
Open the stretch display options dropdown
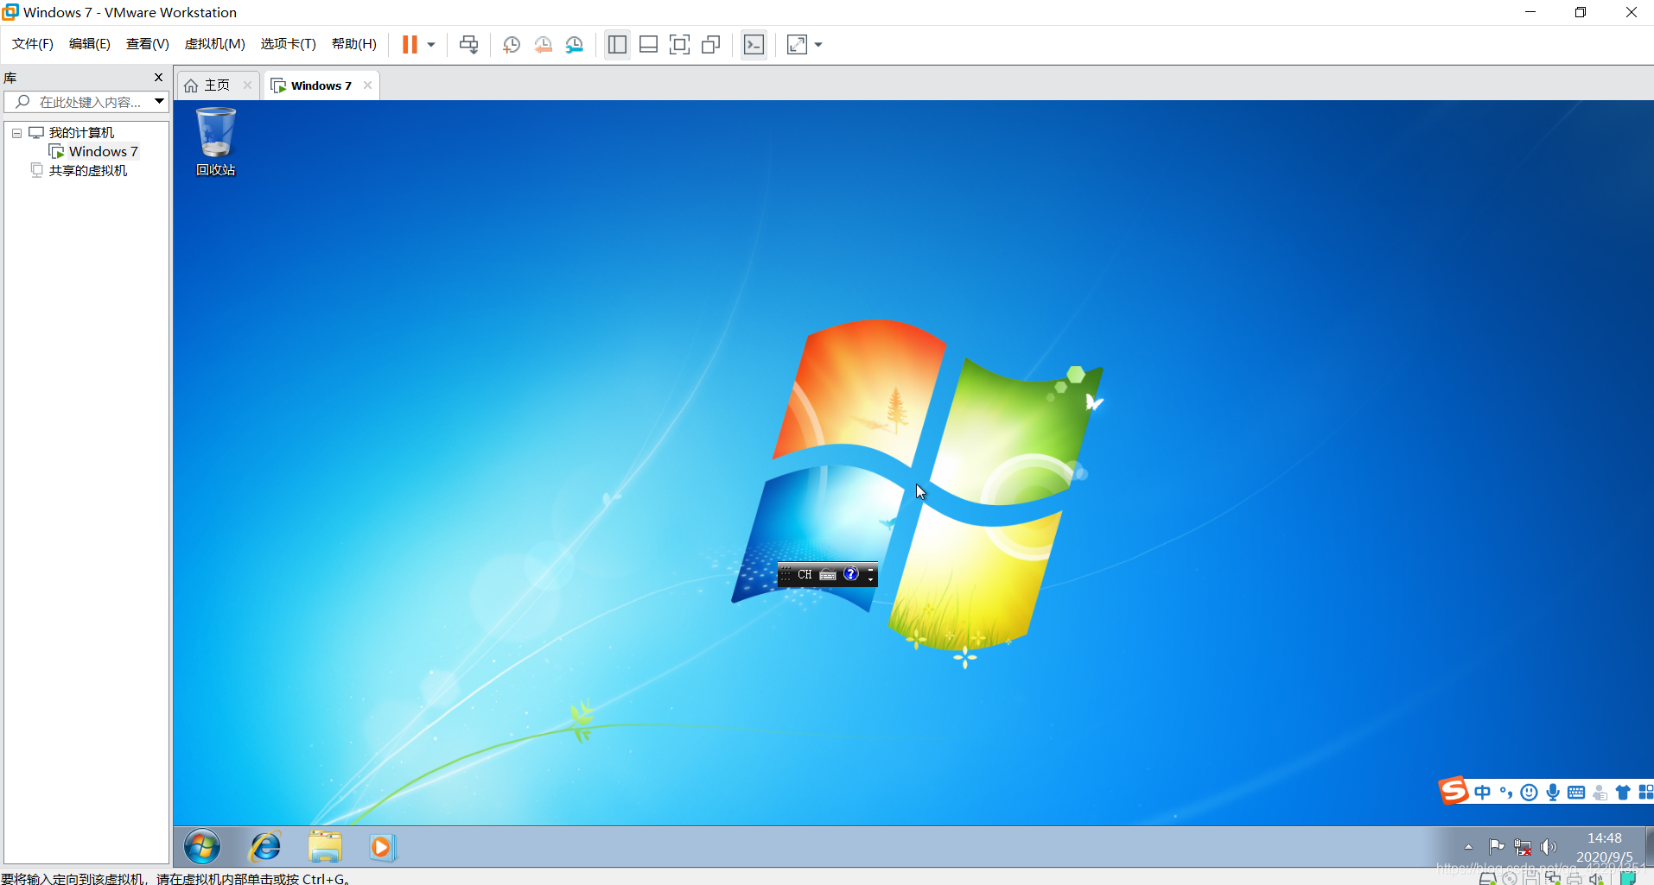pyautogui.click(x=818, y=45)
